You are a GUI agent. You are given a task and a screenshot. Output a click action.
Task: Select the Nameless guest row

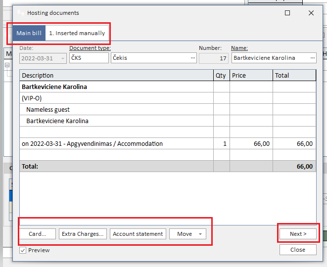[x=168, y=109]
